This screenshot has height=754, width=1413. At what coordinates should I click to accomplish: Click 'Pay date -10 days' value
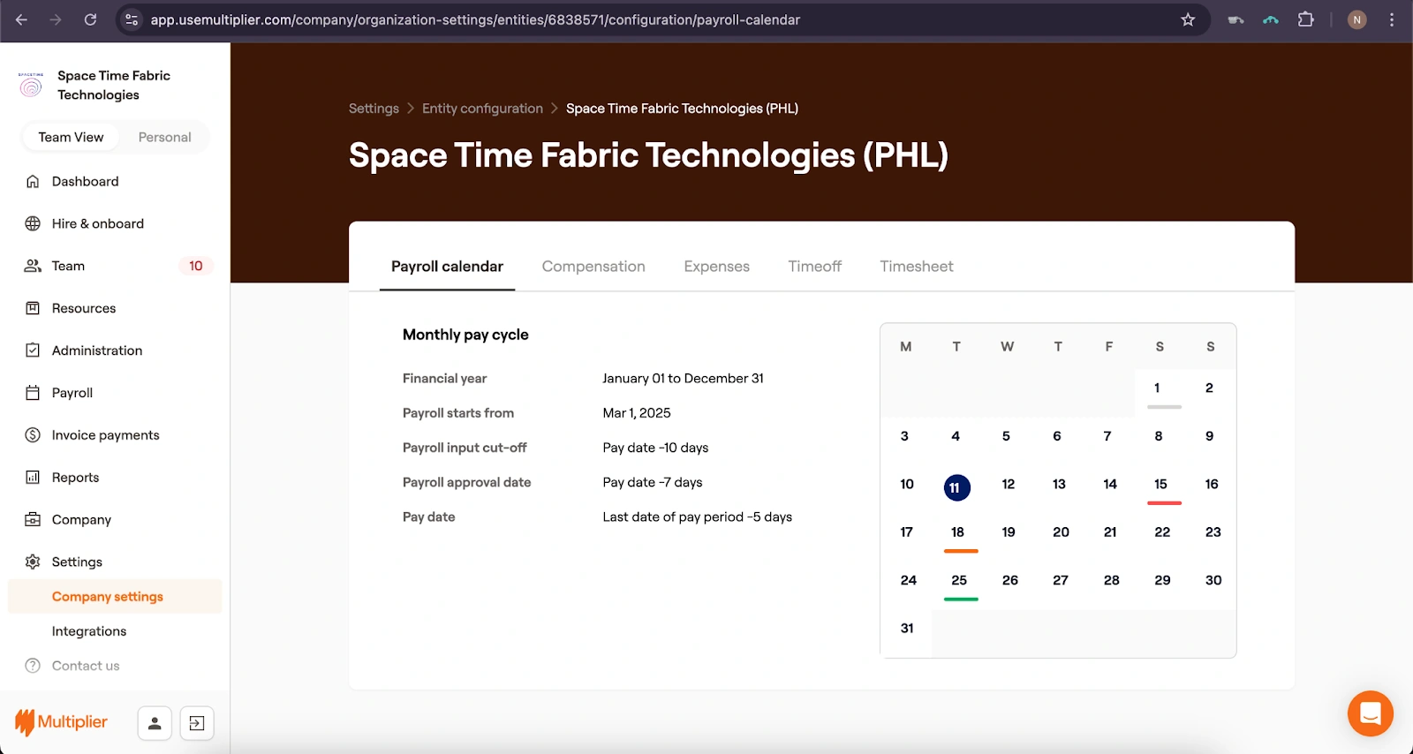pos(655,448)
